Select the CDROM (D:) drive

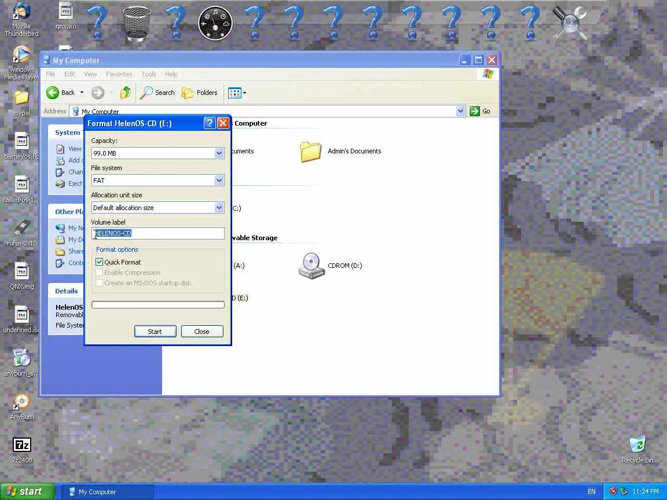pos(331,266)
